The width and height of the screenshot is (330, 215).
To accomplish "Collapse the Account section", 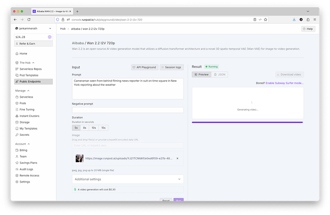I will point(23,144).
